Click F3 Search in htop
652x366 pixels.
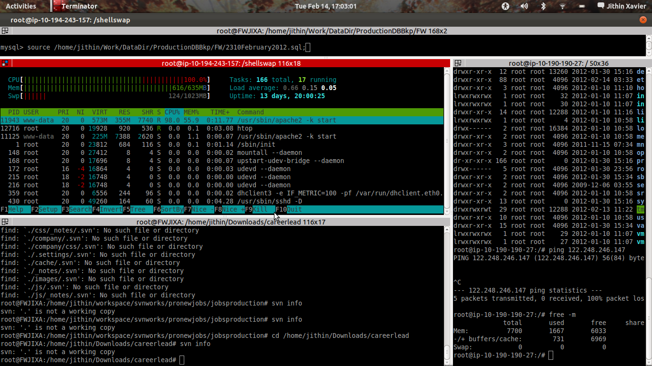click(77, 209)
